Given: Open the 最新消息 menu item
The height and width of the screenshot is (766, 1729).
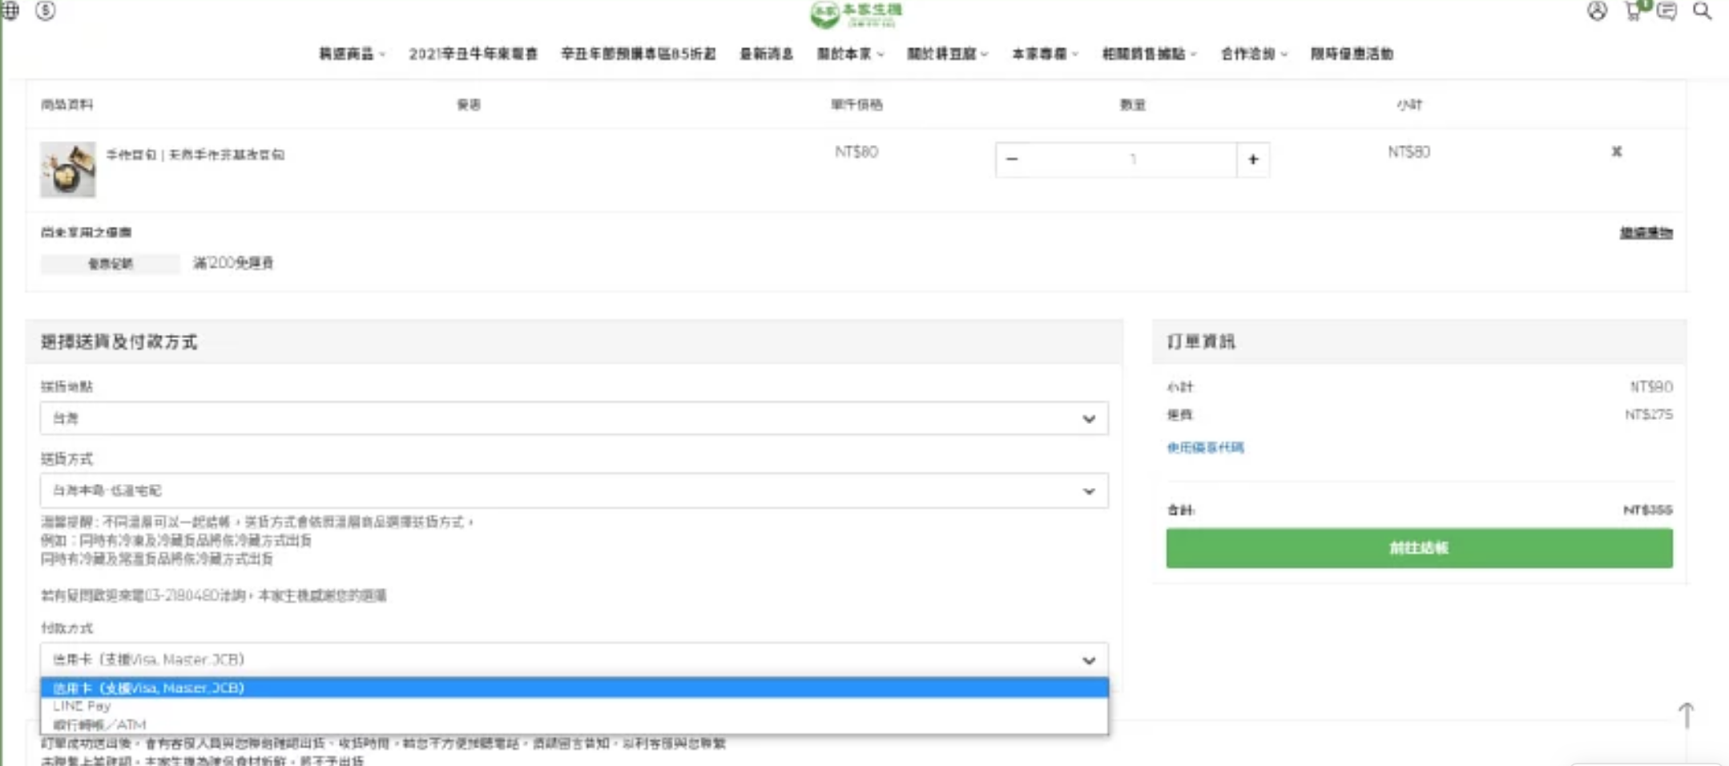Looking at the screenshot, I should point(766,54).
